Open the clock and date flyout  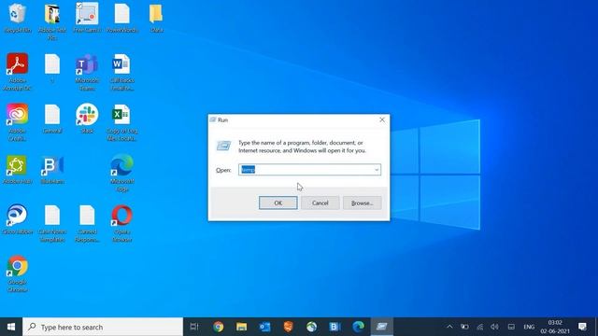coord(555,327)
